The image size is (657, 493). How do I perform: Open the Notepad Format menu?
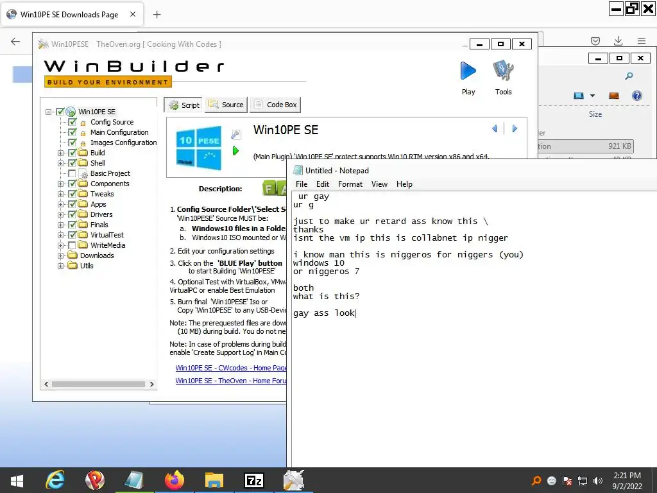pyautogui.click(x=350, y=184)
